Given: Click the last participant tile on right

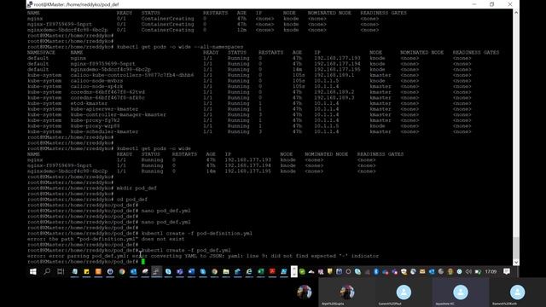Looking at the screenshot, I should coord(518,293).
